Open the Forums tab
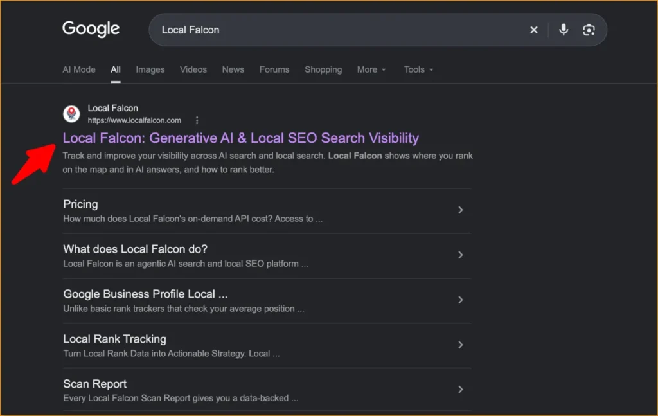 [x=274, y=69]
